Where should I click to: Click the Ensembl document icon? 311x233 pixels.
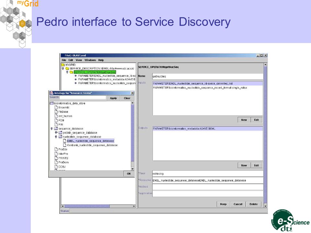(x=56, y=107)
